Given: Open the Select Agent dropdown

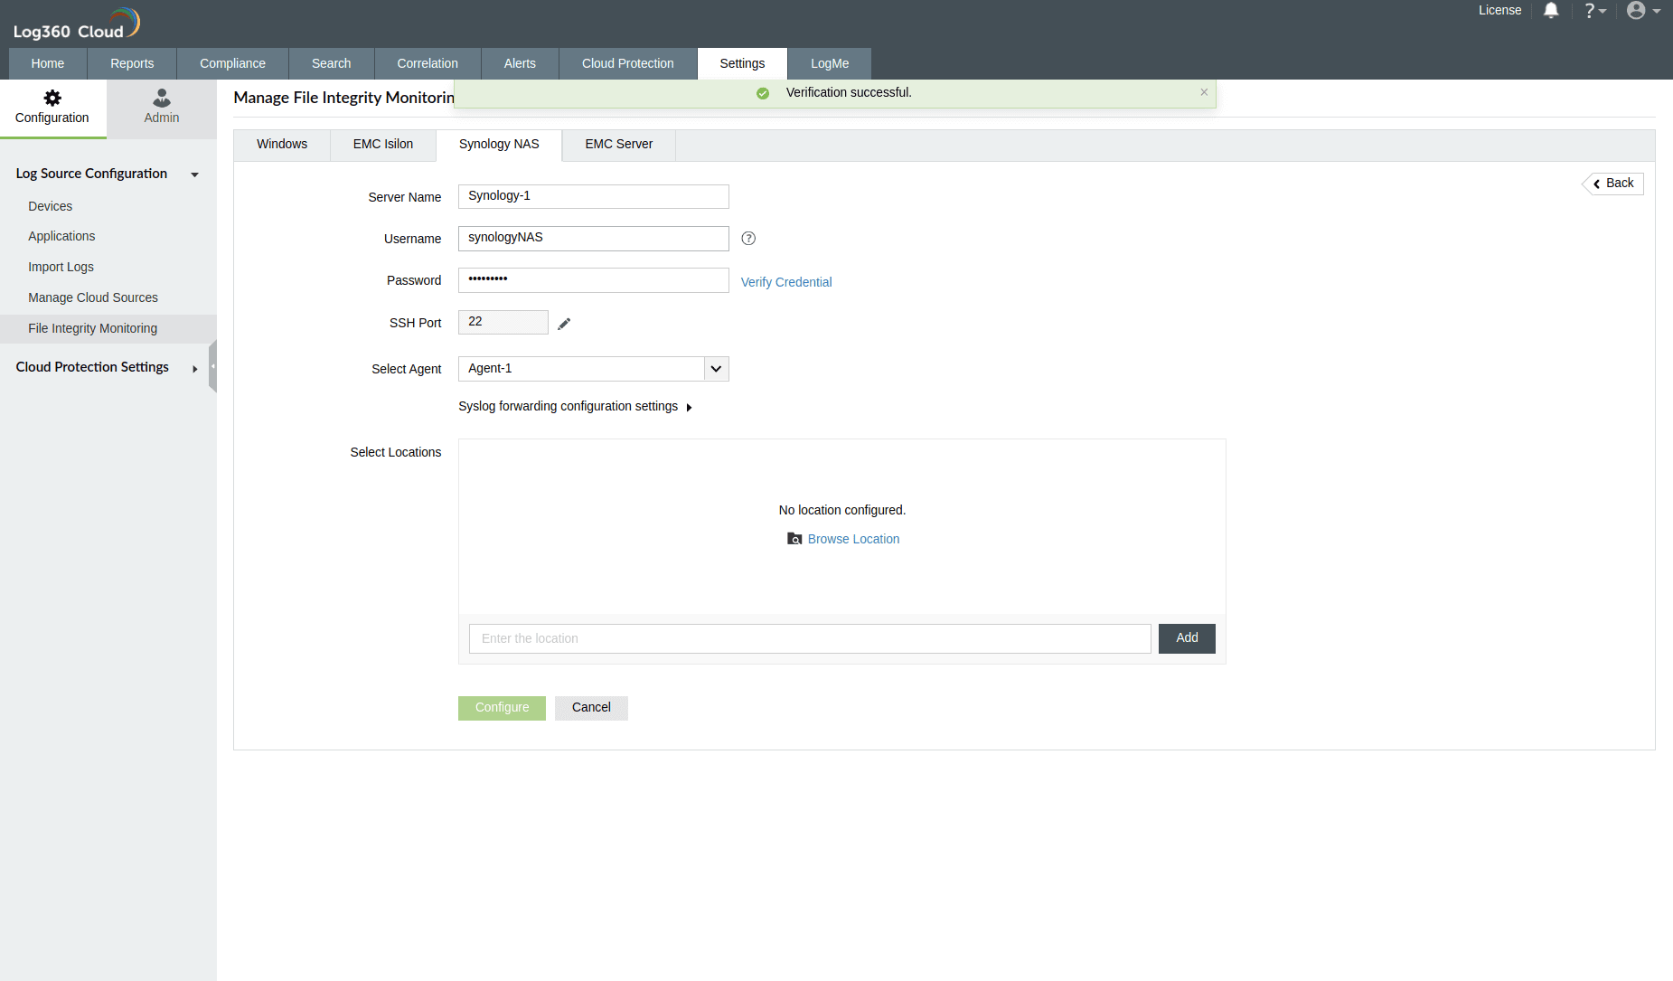Looking at the screenshot, I should (x=716, y=369).
